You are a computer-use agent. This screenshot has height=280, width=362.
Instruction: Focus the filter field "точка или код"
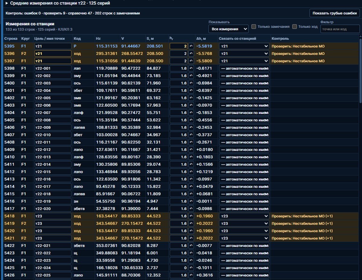[340, 29]
